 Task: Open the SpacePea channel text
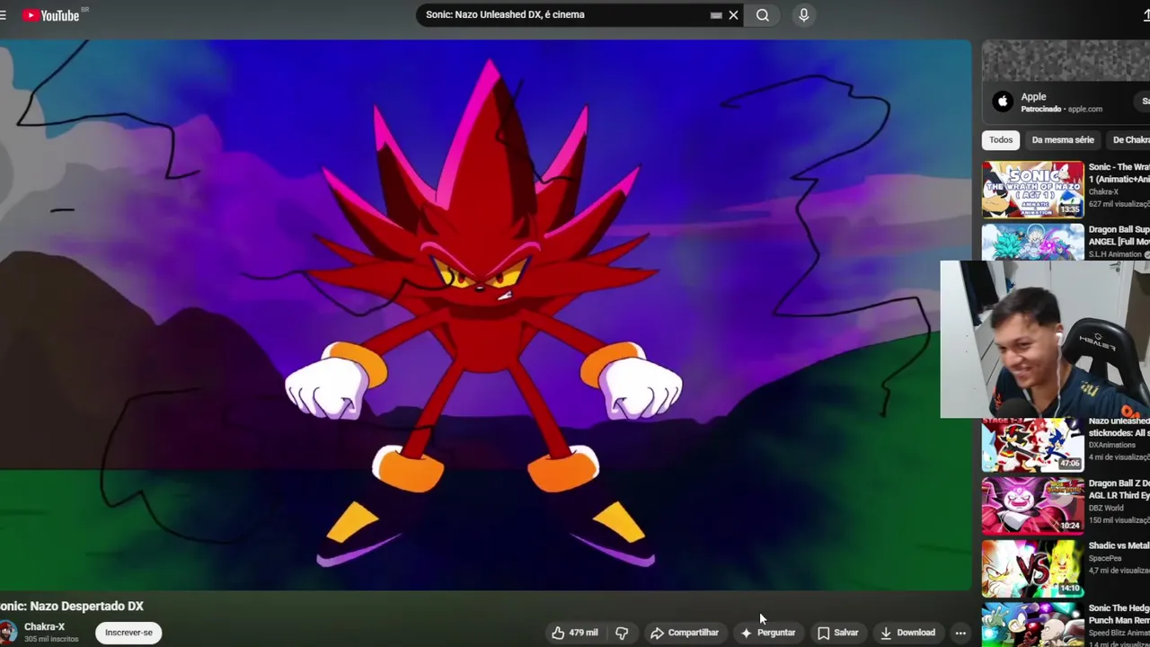[x=1105, y=558]
